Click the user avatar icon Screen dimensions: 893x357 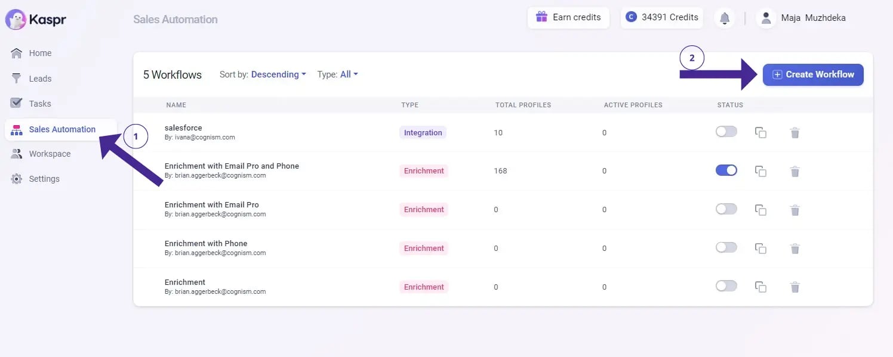click(766, 18)
